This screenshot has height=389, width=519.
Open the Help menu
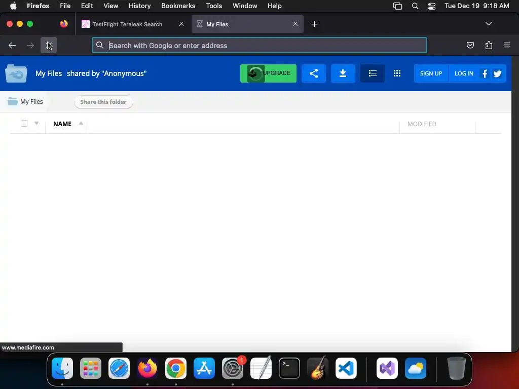[x=274, y=6]
